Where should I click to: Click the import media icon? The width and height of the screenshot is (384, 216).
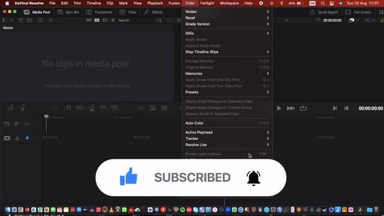point(20,20)
